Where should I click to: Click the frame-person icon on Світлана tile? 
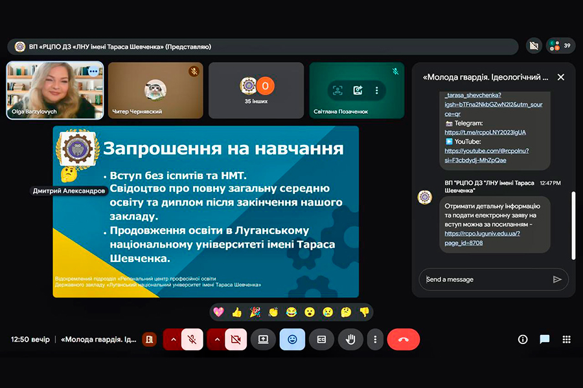[x=337, y=91]
